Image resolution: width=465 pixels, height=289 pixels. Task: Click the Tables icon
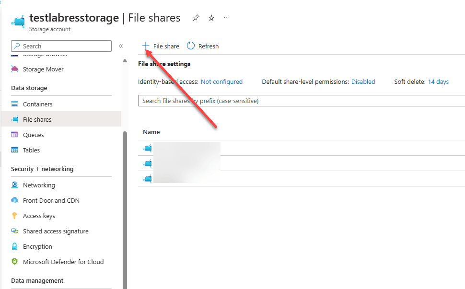14,150
